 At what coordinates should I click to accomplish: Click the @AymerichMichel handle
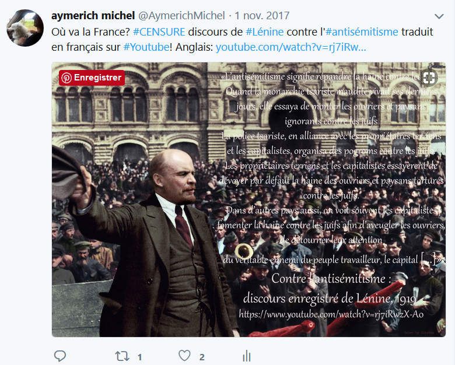[181, 15]
